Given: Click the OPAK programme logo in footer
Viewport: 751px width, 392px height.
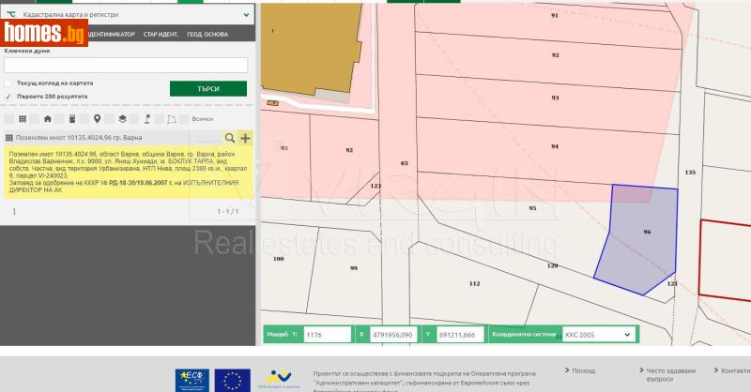Looking at the screenshot, I should click(279, 379).
